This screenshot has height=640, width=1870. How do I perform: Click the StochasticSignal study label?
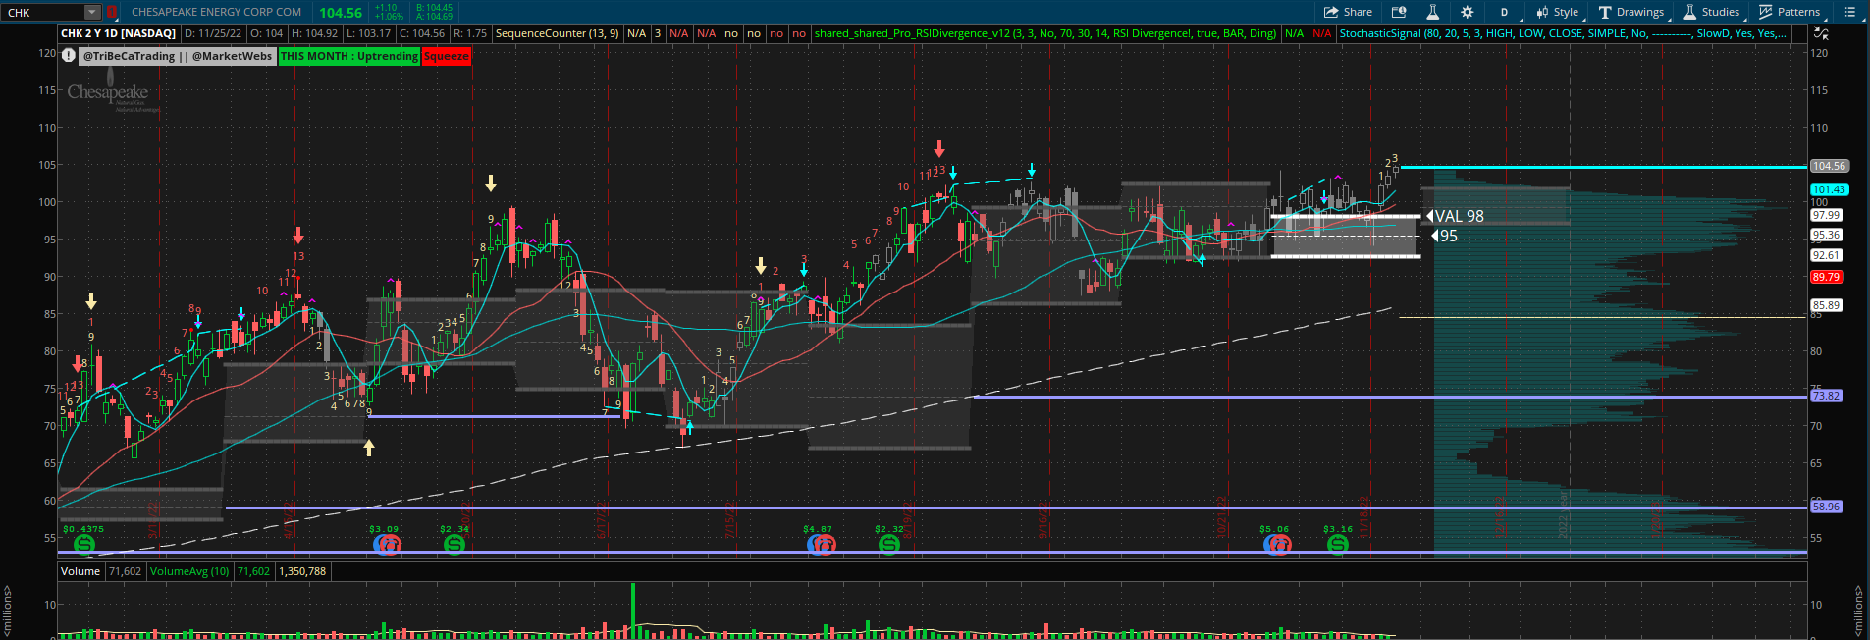1562,33
